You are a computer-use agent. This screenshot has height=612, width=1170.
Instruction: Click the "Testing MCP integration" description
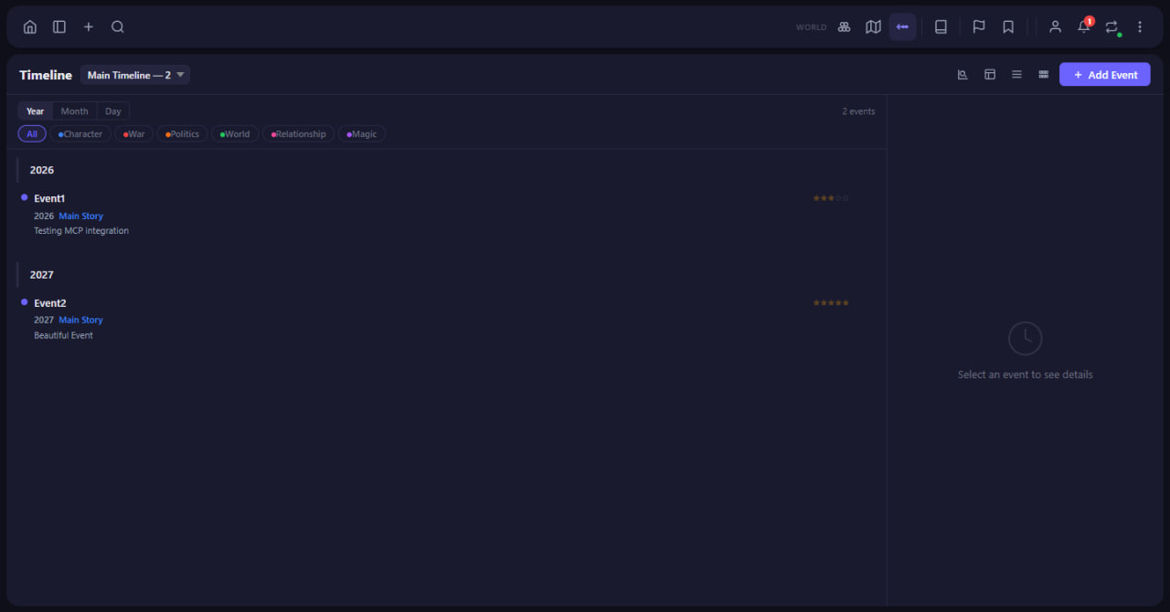[x=81, y=231]
